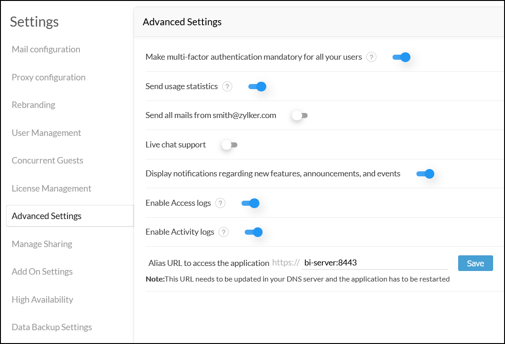Toggle off Enable Access logs

pos(251,203)
